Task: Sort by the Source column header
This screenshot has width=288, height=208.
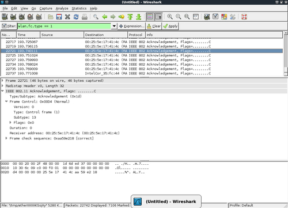Action: [62, 35]
